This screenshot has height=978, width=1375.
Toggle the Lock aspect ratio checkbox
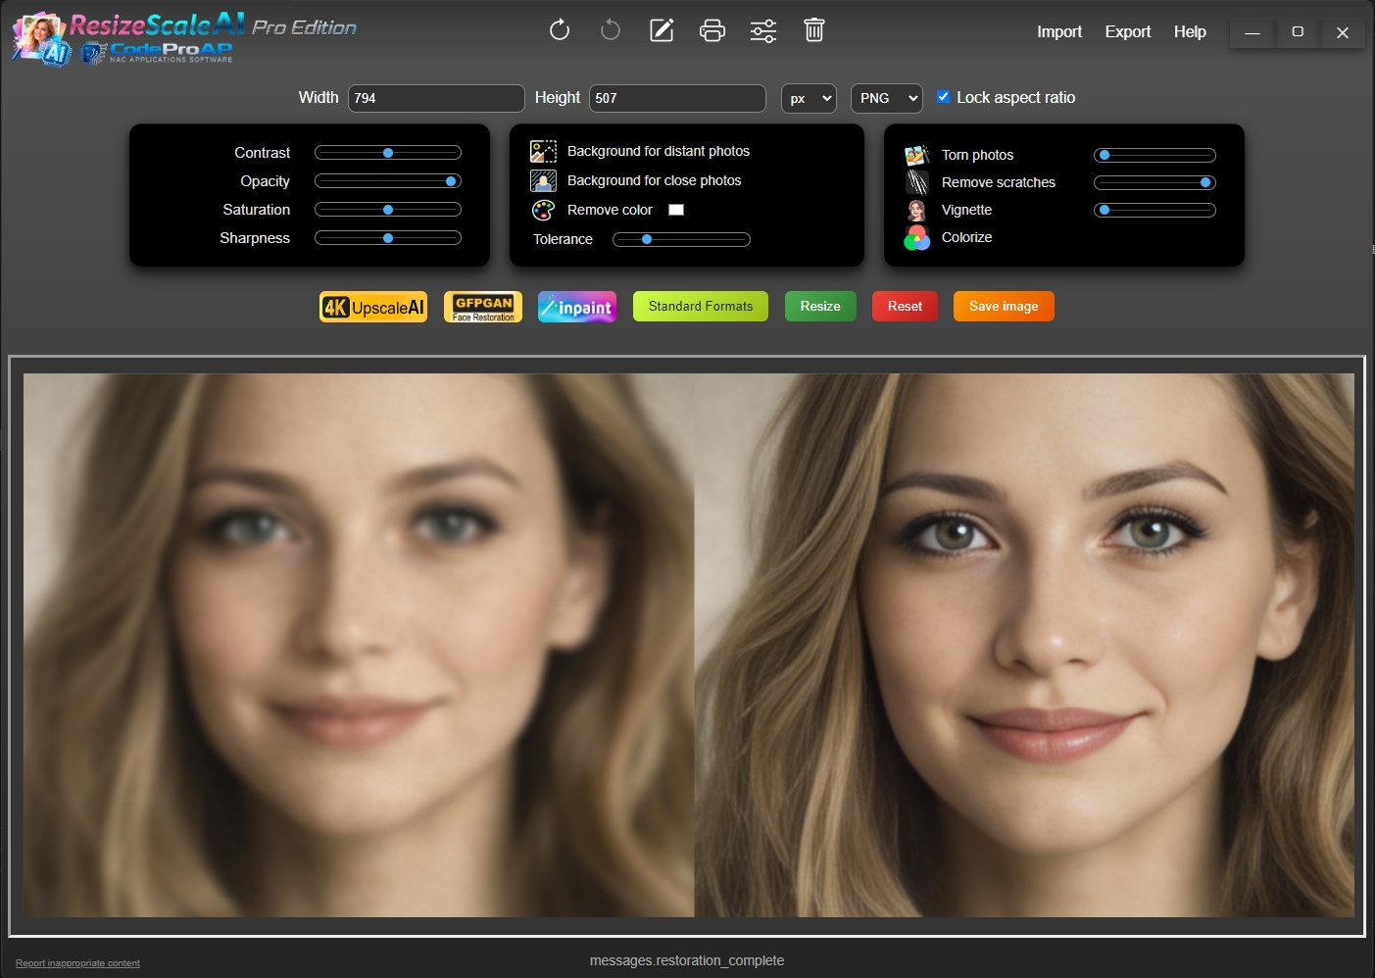944,97
